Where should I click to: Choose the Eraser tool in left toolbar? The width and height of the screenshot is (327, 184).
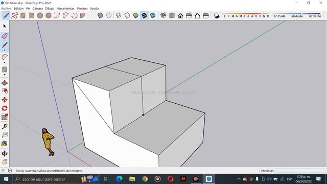click(x=5, y=36)
